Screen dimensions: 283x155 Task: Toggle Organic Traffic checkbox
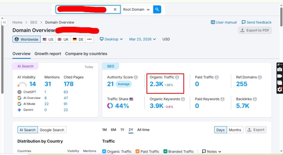[104, 151]
